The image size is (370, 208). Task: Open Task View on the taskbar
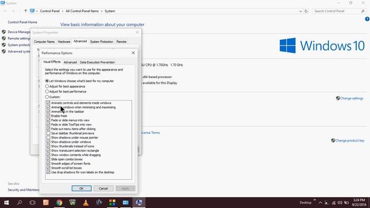click(32, 203)
